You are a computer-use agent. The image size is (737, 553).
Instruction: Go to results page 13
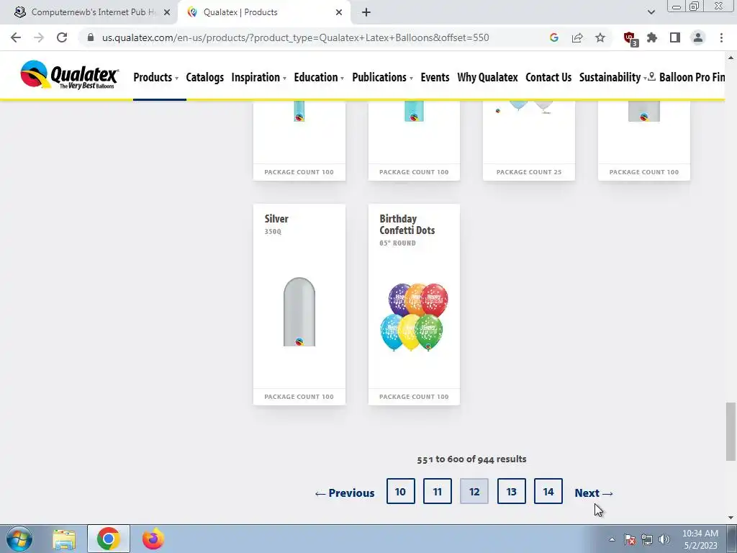click(x=512, y=491)
